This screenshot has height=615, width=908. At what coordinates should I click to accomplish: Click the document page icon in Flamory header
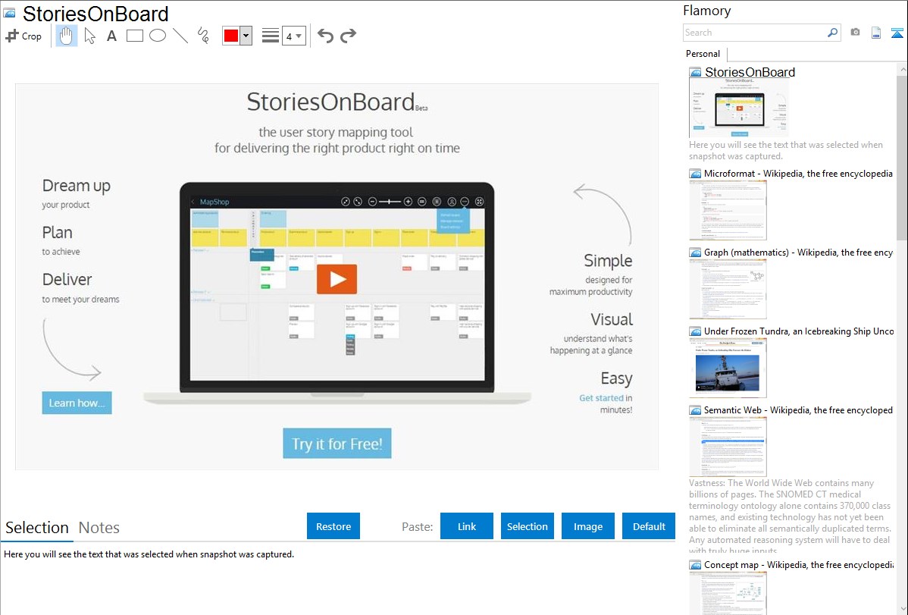point(876,33)
